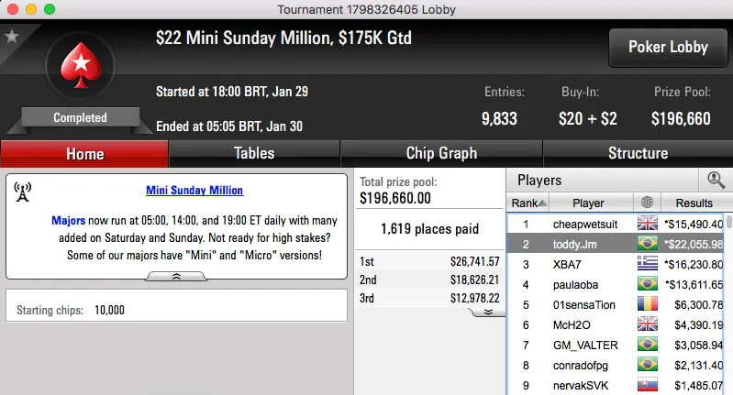Click the players list vertical scrollbar
The image size is (733, 395).
[728, 302]
